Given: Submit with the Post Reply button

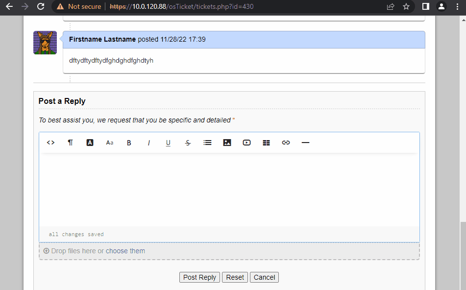Looking at the screenshot, I should [199, 277].
